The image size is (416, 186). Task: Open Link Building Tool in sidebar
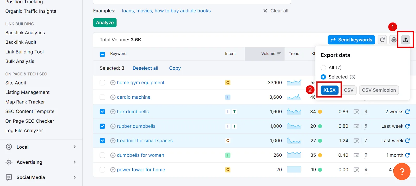pyautogui.click(x=24, y=52)
